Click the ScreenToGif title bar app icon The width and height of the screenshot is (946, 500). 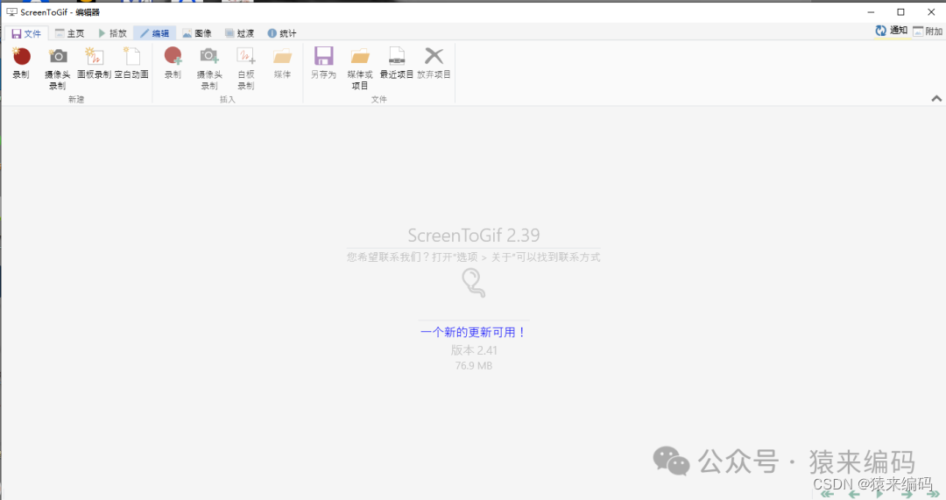pos(11,12)
